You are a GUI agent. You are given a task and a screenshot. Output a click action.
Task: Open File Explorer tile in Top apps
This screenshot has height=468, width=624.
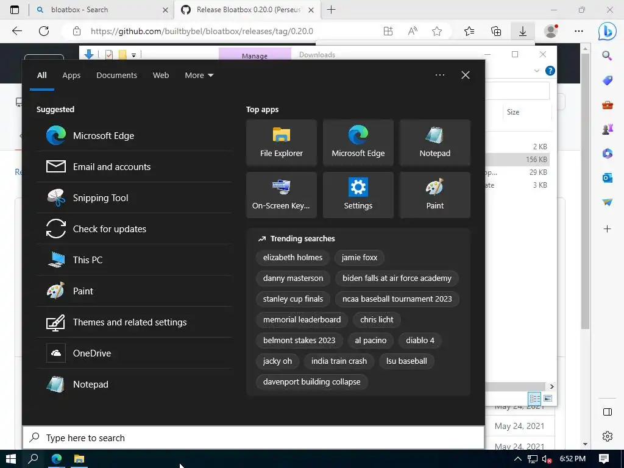coord(282,143)
